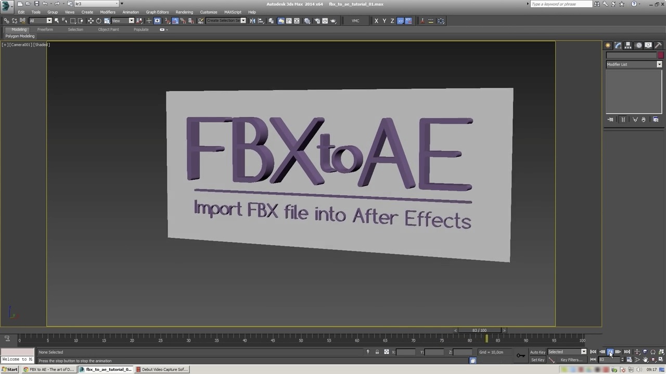Open the Render Setup window
The image size is (666, 374).
click(317, 21)
